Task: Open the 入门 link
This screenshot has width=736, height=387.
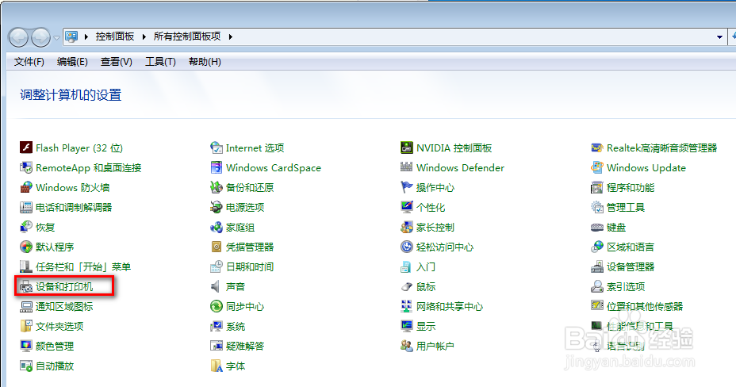Action: point(426,267)
